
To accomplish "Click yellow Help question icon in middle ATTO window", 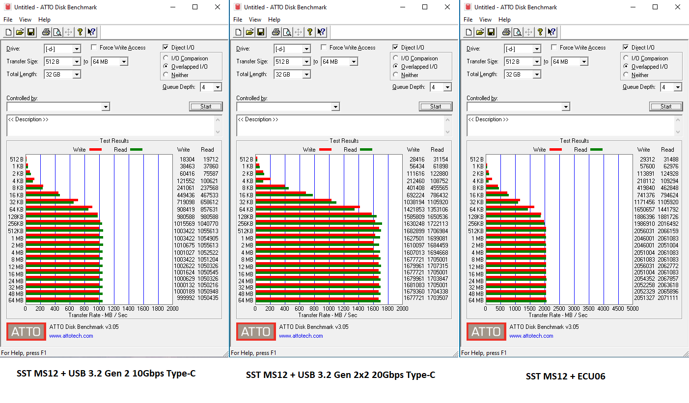I will (x=310, y=32).
